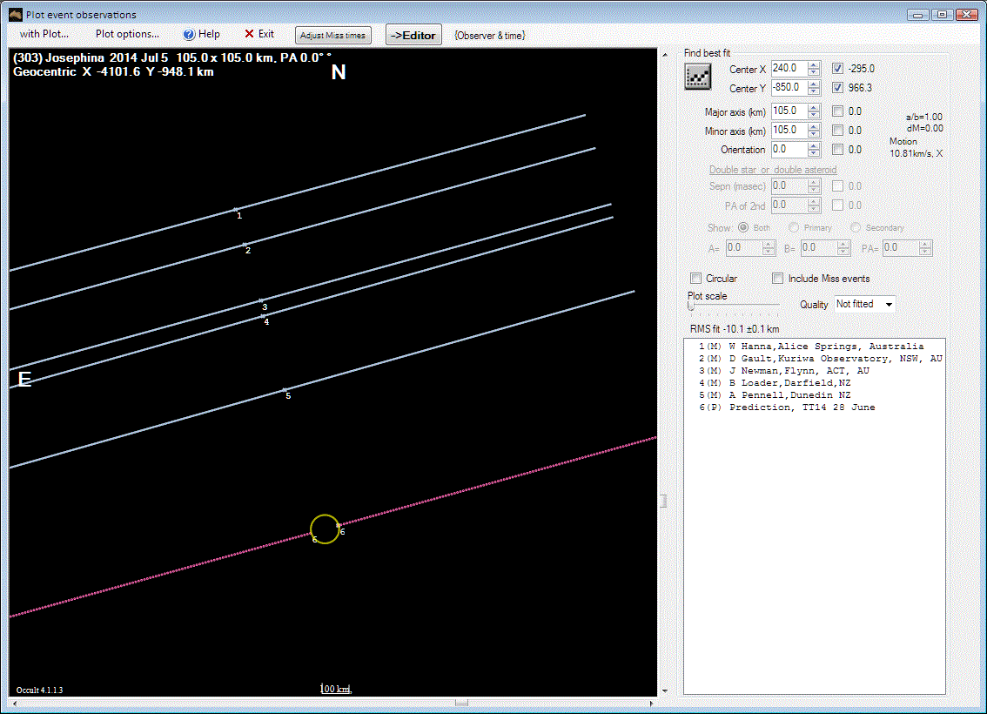Click the application icon in the title bar
This screenshot has height=714, width=987.
15,14
